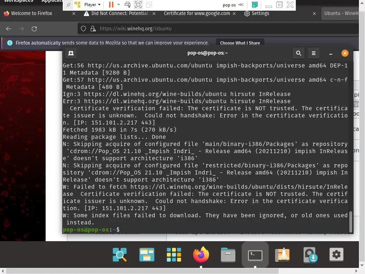365x274 pixels.
Task: Click the Unity mode icon in VMware toolbar
Action: click(149, 5)
